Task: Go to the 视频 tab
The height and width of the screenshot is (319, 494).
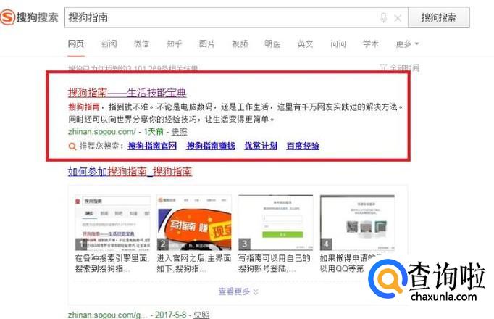Action: pos(240,43)
